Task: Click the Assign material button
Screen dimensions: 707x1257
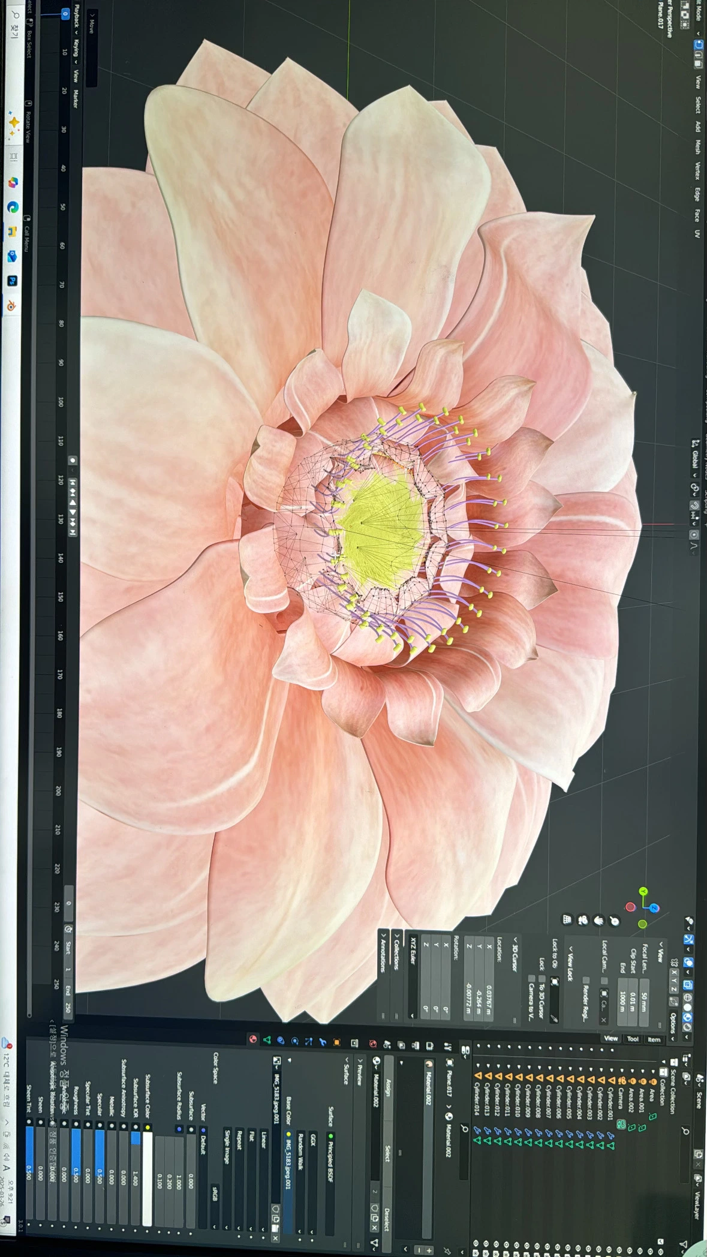Action: click(x=388, y=1087)
